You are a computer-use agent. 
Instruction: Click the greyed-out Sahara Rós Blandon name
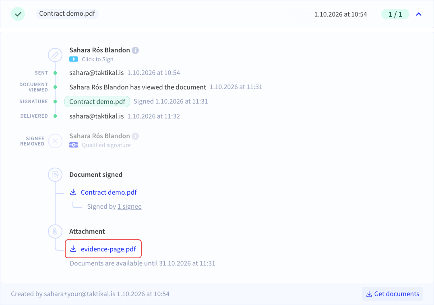click(x=100, y=136)
